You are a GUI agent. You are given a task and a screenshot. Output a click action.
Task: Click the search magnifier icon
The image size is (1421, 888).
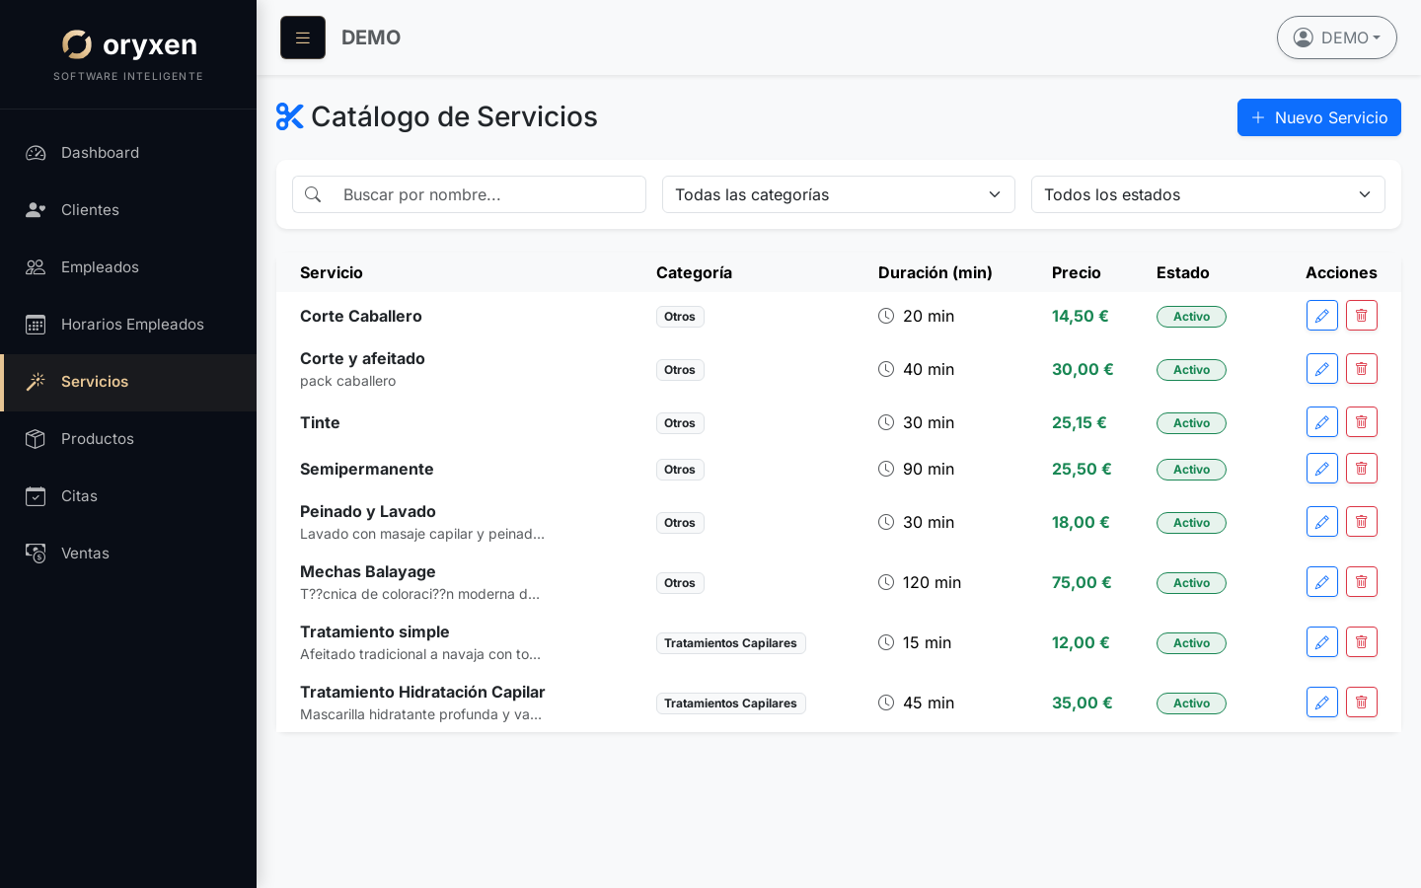click(x=313, y=194)
